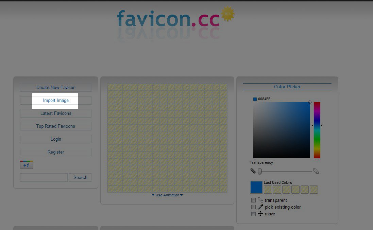This screenshot has width=373, height=230.
Task: Click the Search button
Action: (80, 177)
